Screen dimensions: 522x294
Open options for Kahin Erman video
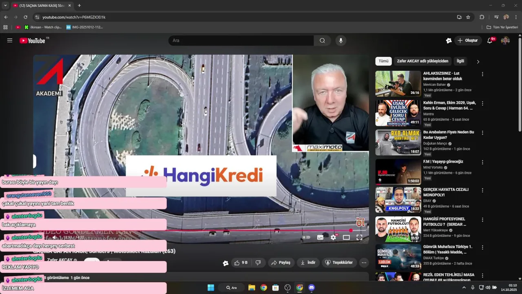pos(482,104)
